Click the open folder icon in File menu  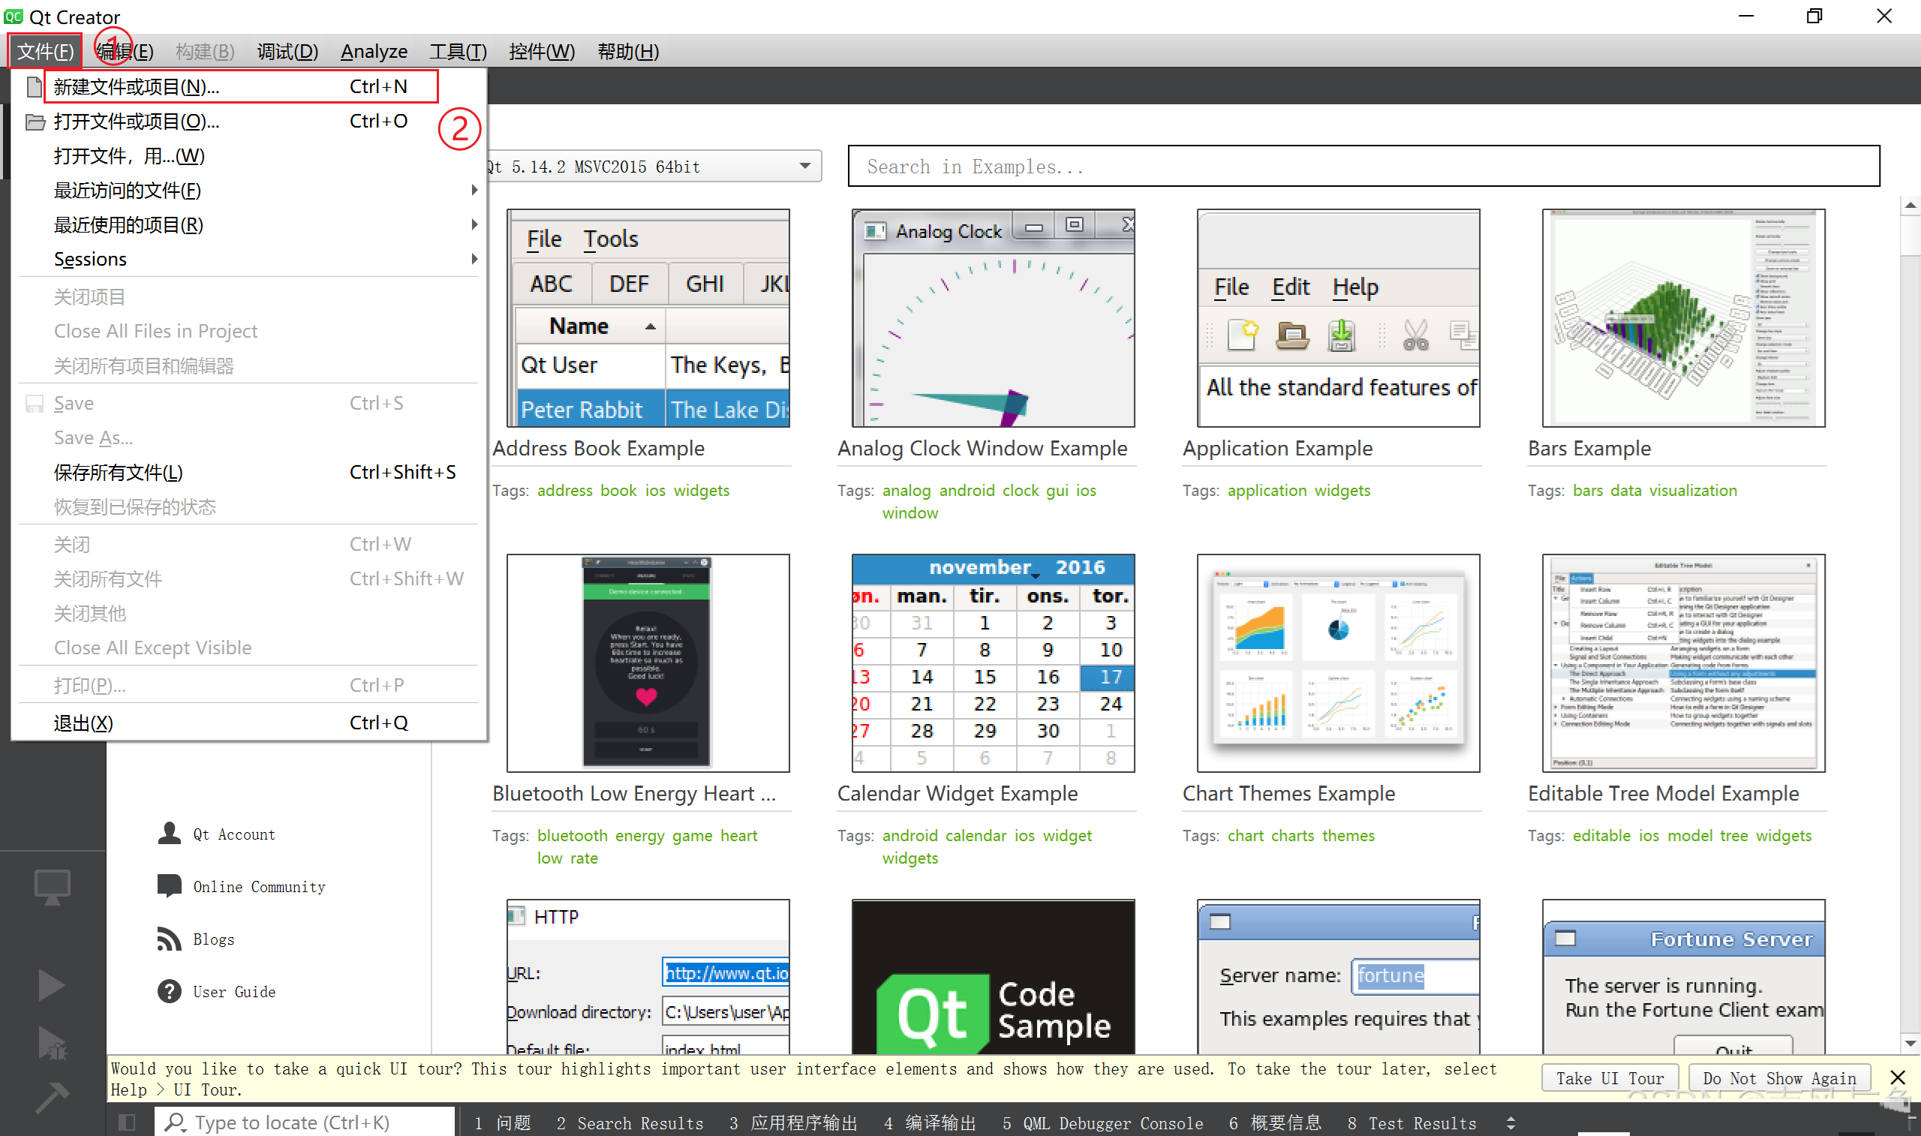[35, 122]
